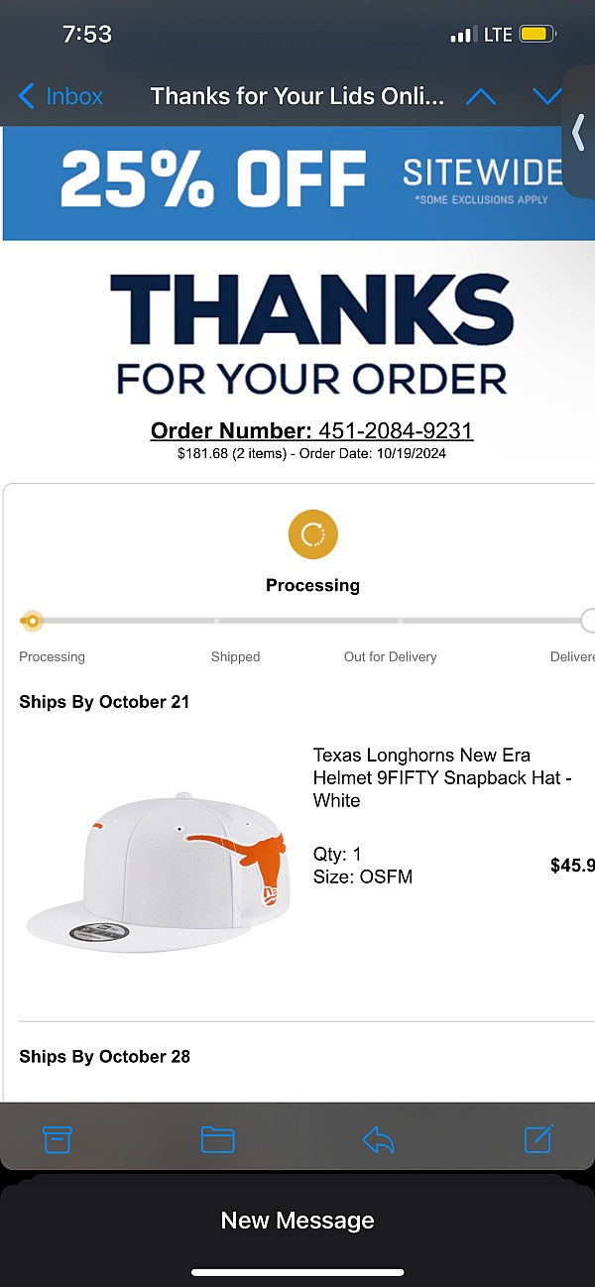Tap the Out for Delivery step label

pyautogui.click(x=390, y=656)
